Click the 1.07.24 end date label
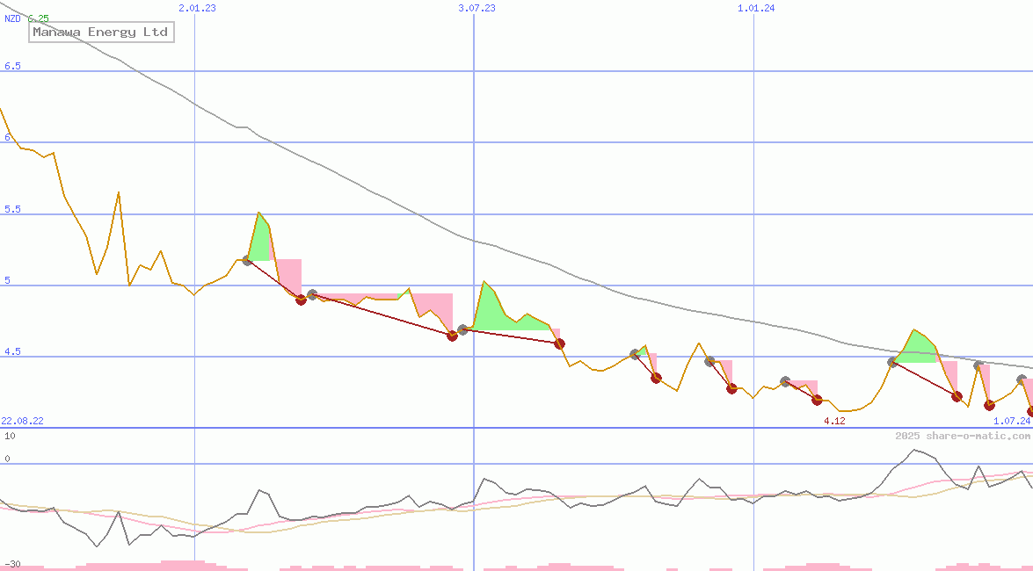This screenshot has width=1033, height=571. 1012,421
